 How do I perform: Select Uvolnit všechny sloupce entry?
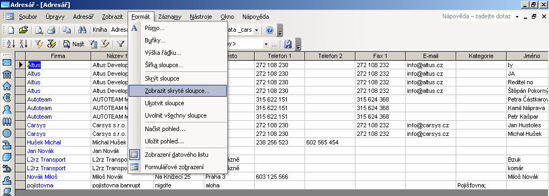[178, 115]
